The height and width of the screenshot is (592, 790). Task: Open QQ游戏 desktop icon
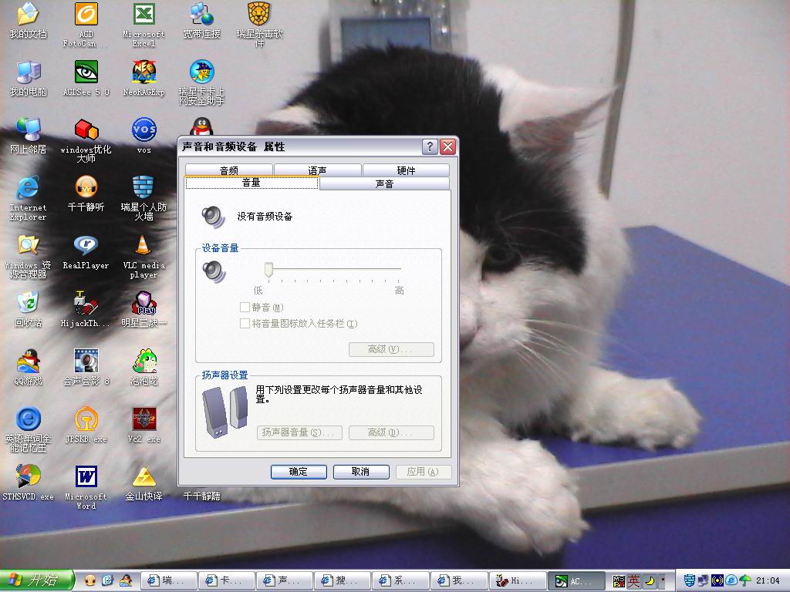[x=29, y=368]
